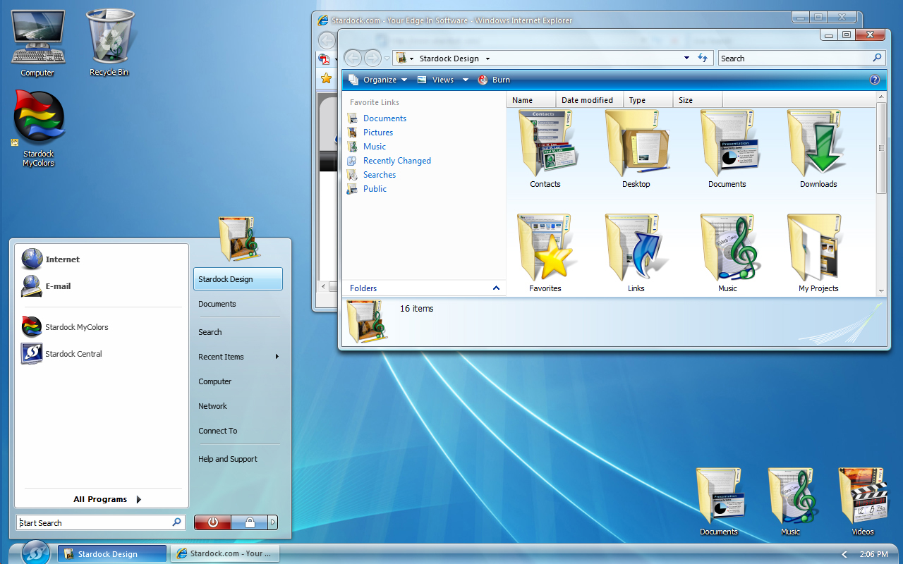Collapse the Folders pane chevron

click(496, 288)
